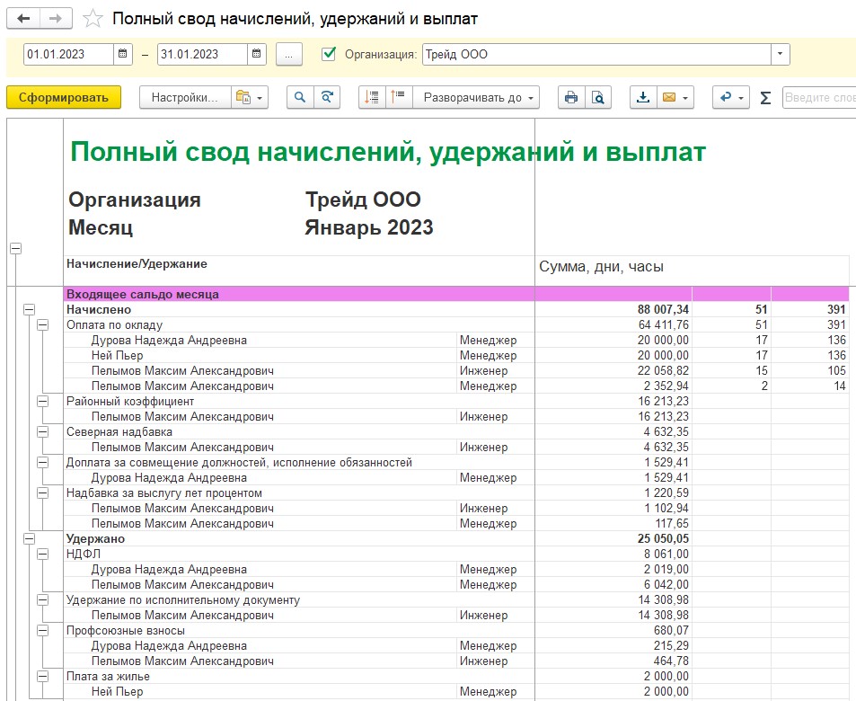Open the link arrow menu in the toolbar

click(731, 98)
